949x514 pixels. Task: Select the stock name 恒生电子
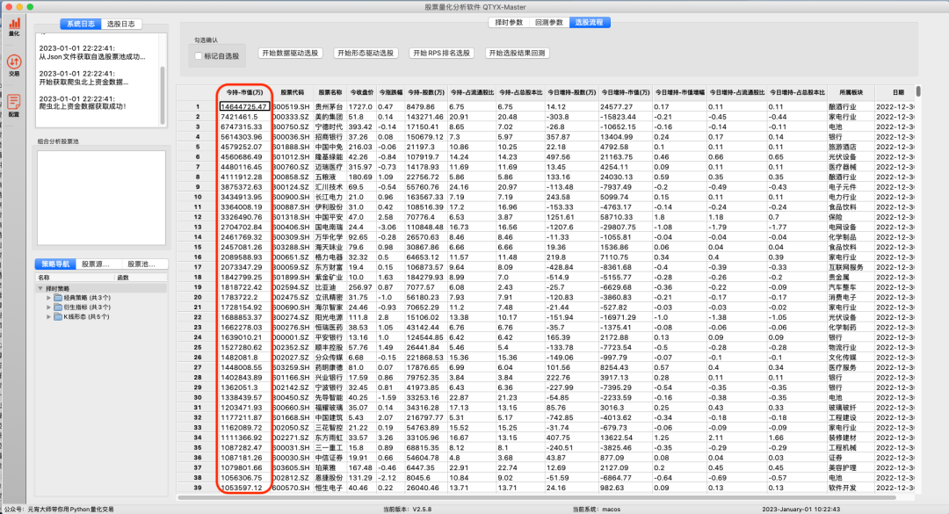click(330, 488)
